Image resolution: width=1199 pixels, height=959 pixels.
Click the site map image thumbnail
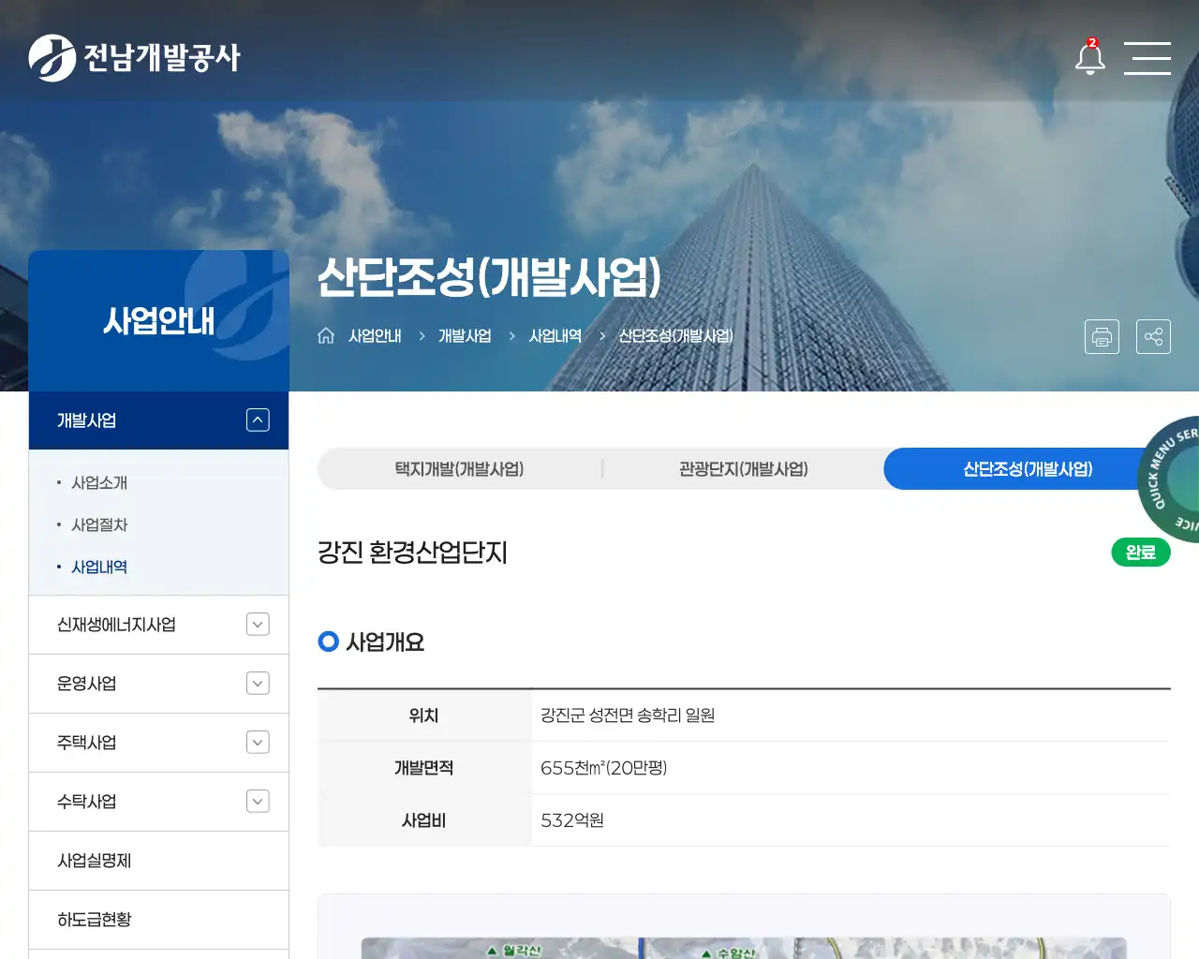coord(744,948)
